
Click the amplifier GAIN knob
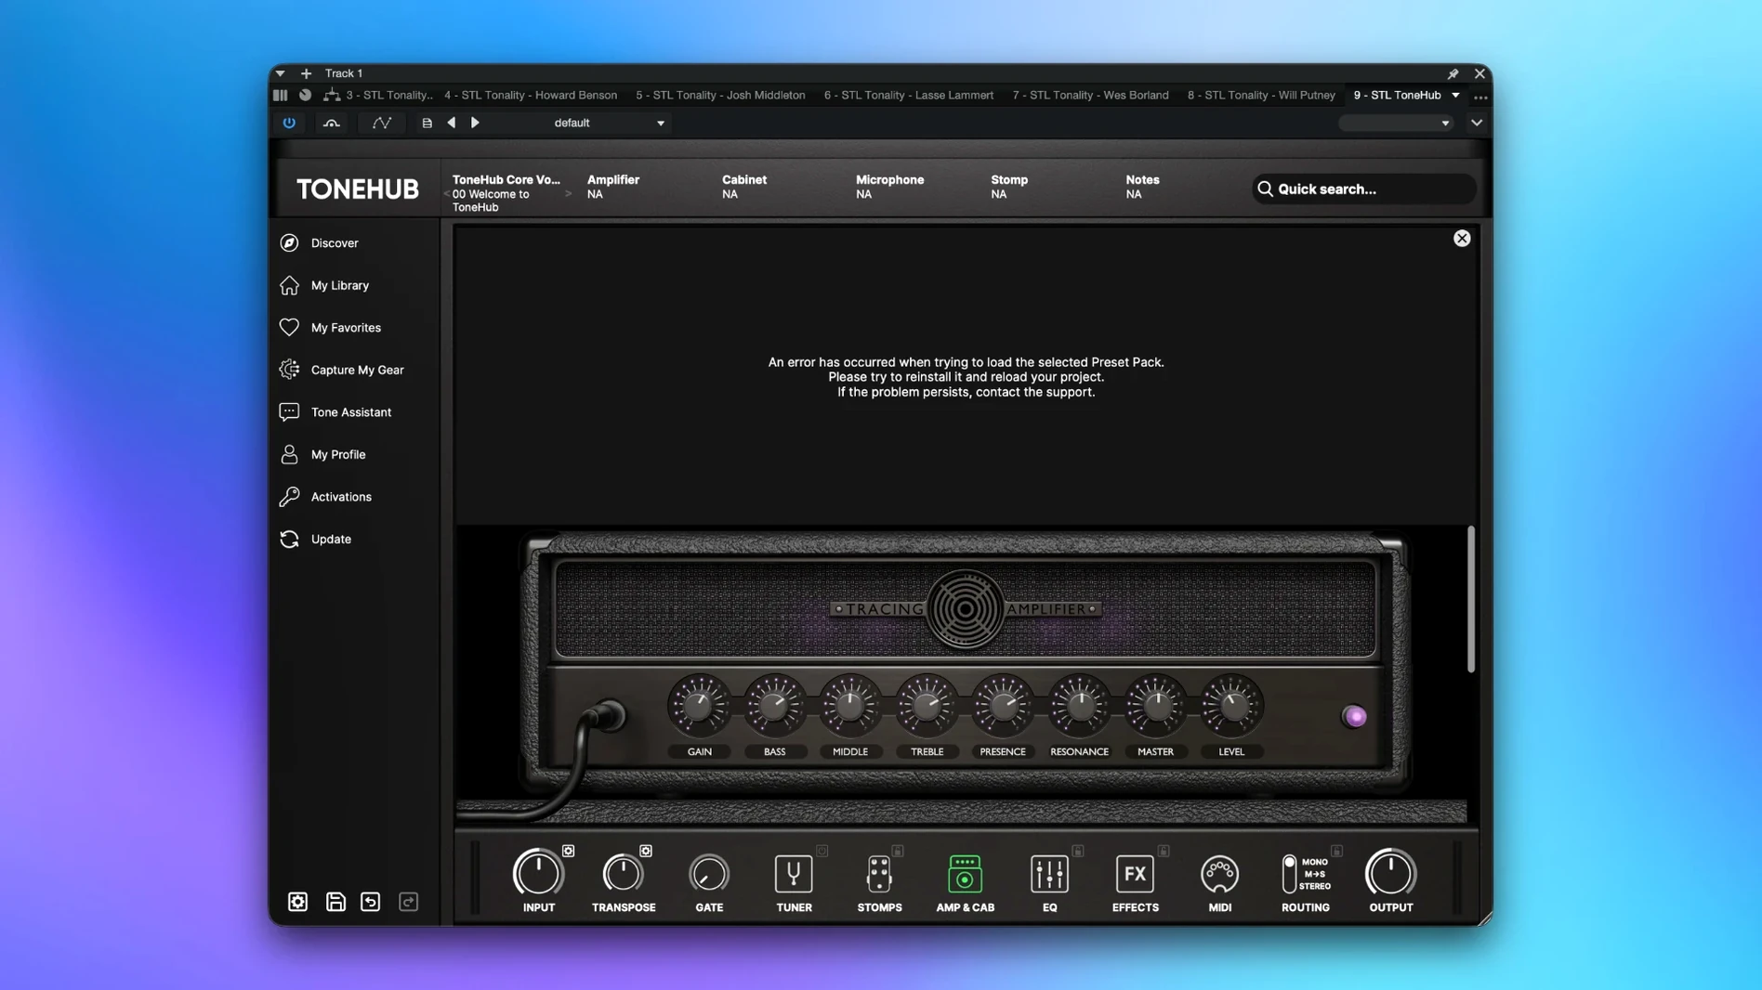click(x=699, y=705)
